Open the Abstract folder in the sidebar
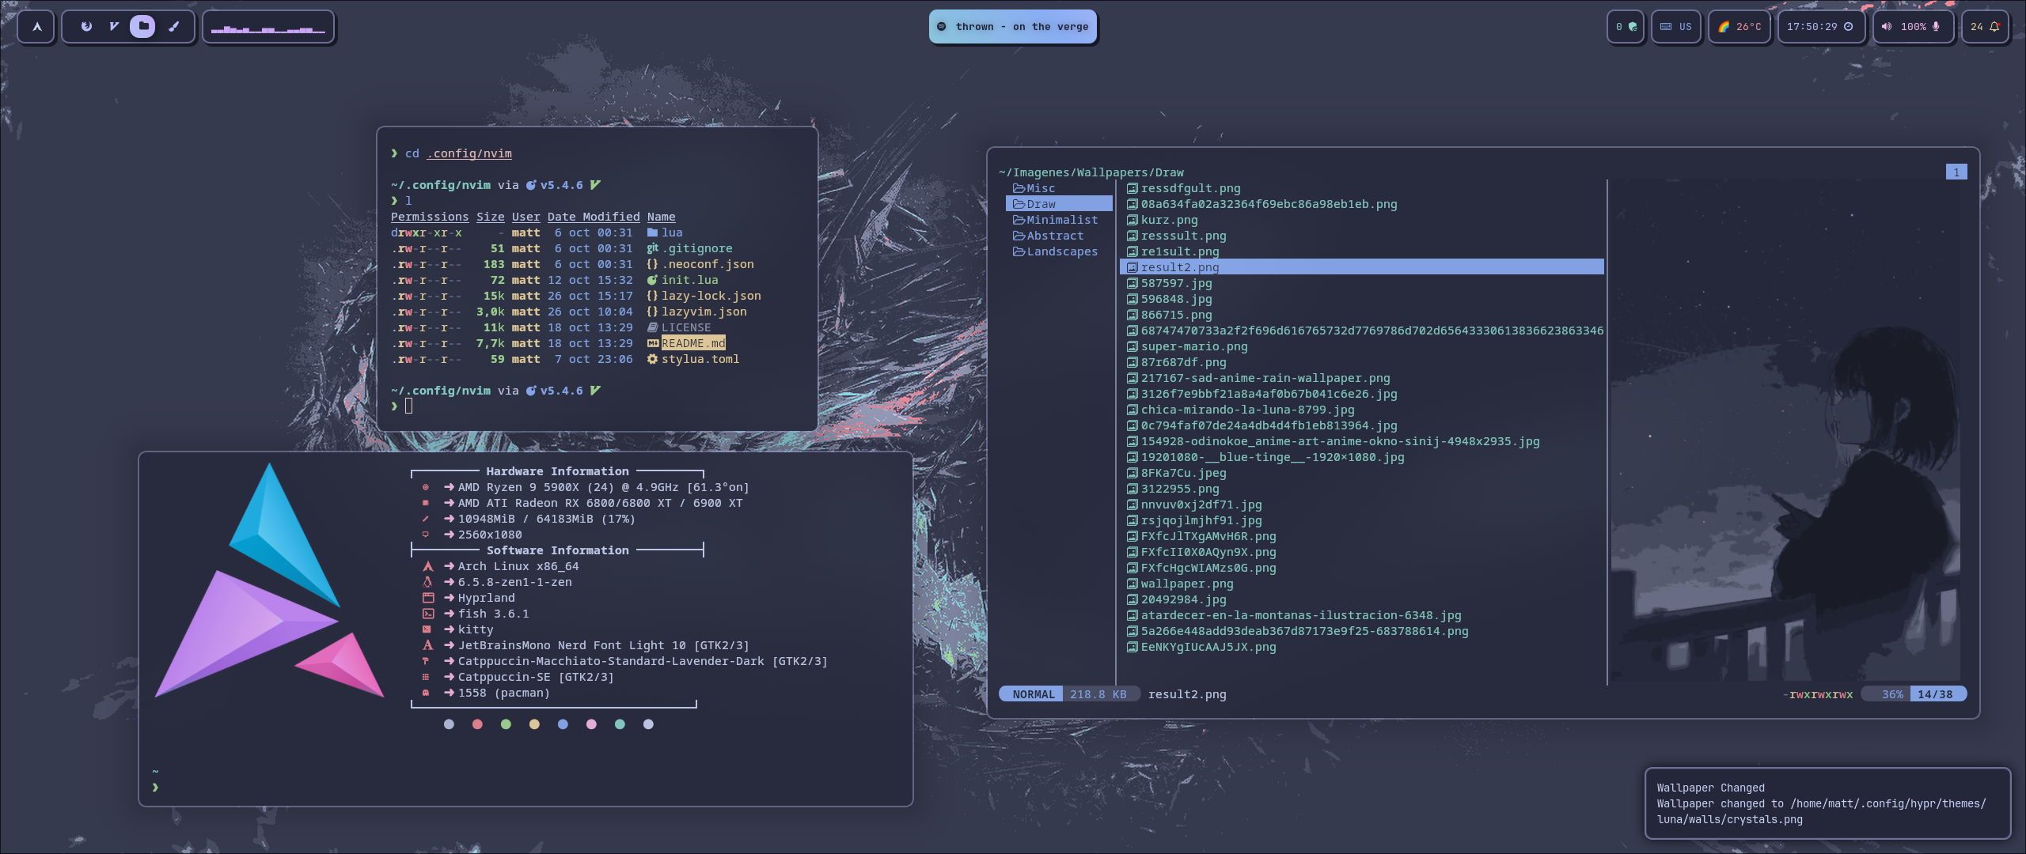Viewport: 2026px width, 854px height. (1053, 235)
